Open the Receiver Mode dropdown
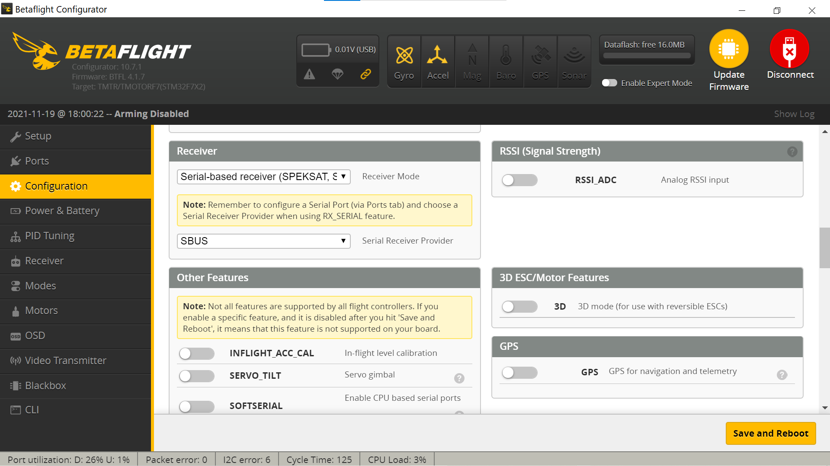 (263, 177)
